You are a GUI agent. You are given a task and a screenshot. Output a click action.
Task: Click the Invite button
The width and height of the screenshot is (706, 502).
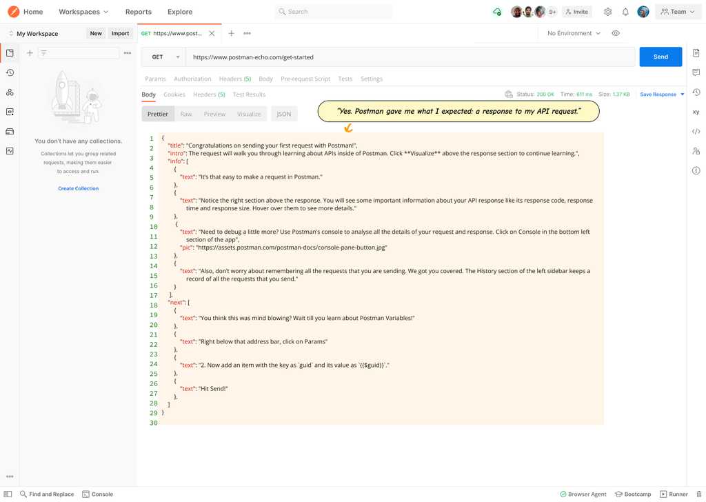coord(577,12)
